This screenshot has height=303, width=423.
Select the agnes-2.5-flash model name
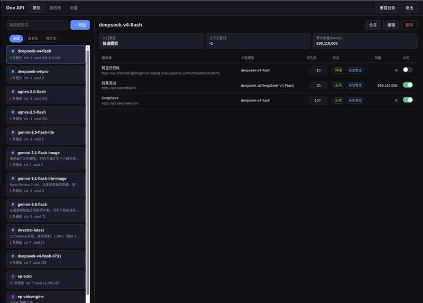(32, 112)
